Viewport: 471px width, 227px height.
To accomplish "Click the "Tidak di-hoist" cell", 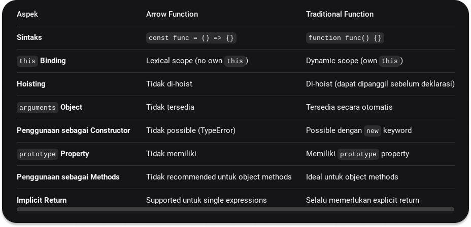I will click(x=169, y=84).
